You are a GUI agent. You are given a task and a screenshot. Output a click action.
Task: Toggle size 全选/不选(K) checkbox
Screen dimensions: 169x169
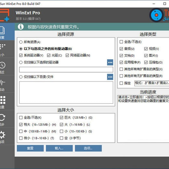[x=21, y=117]
